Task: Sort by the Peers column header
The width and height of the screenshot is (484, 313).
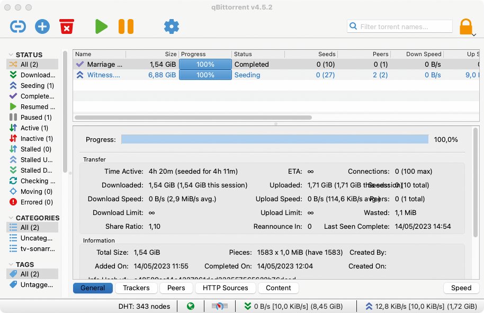Action: pos(364,54)
